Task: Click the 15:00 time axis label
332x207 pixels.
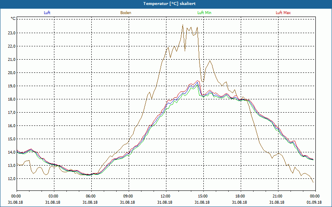Action: [x=203, y=196]
